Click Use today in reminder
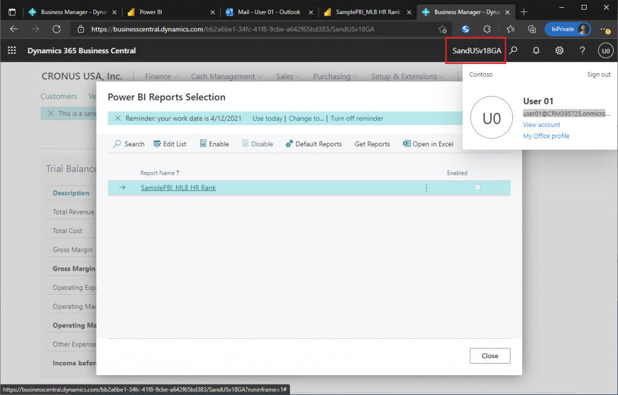The height and width of the screenshot is (395, 618). click(x=267, y=118)
